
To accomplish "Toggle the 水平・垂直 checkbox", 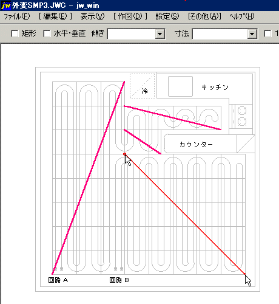I will tap(47, 33).
